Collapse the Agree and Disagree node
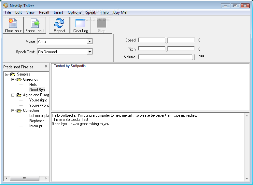Viewport: 253px width, 185px height. click(13, 95)
